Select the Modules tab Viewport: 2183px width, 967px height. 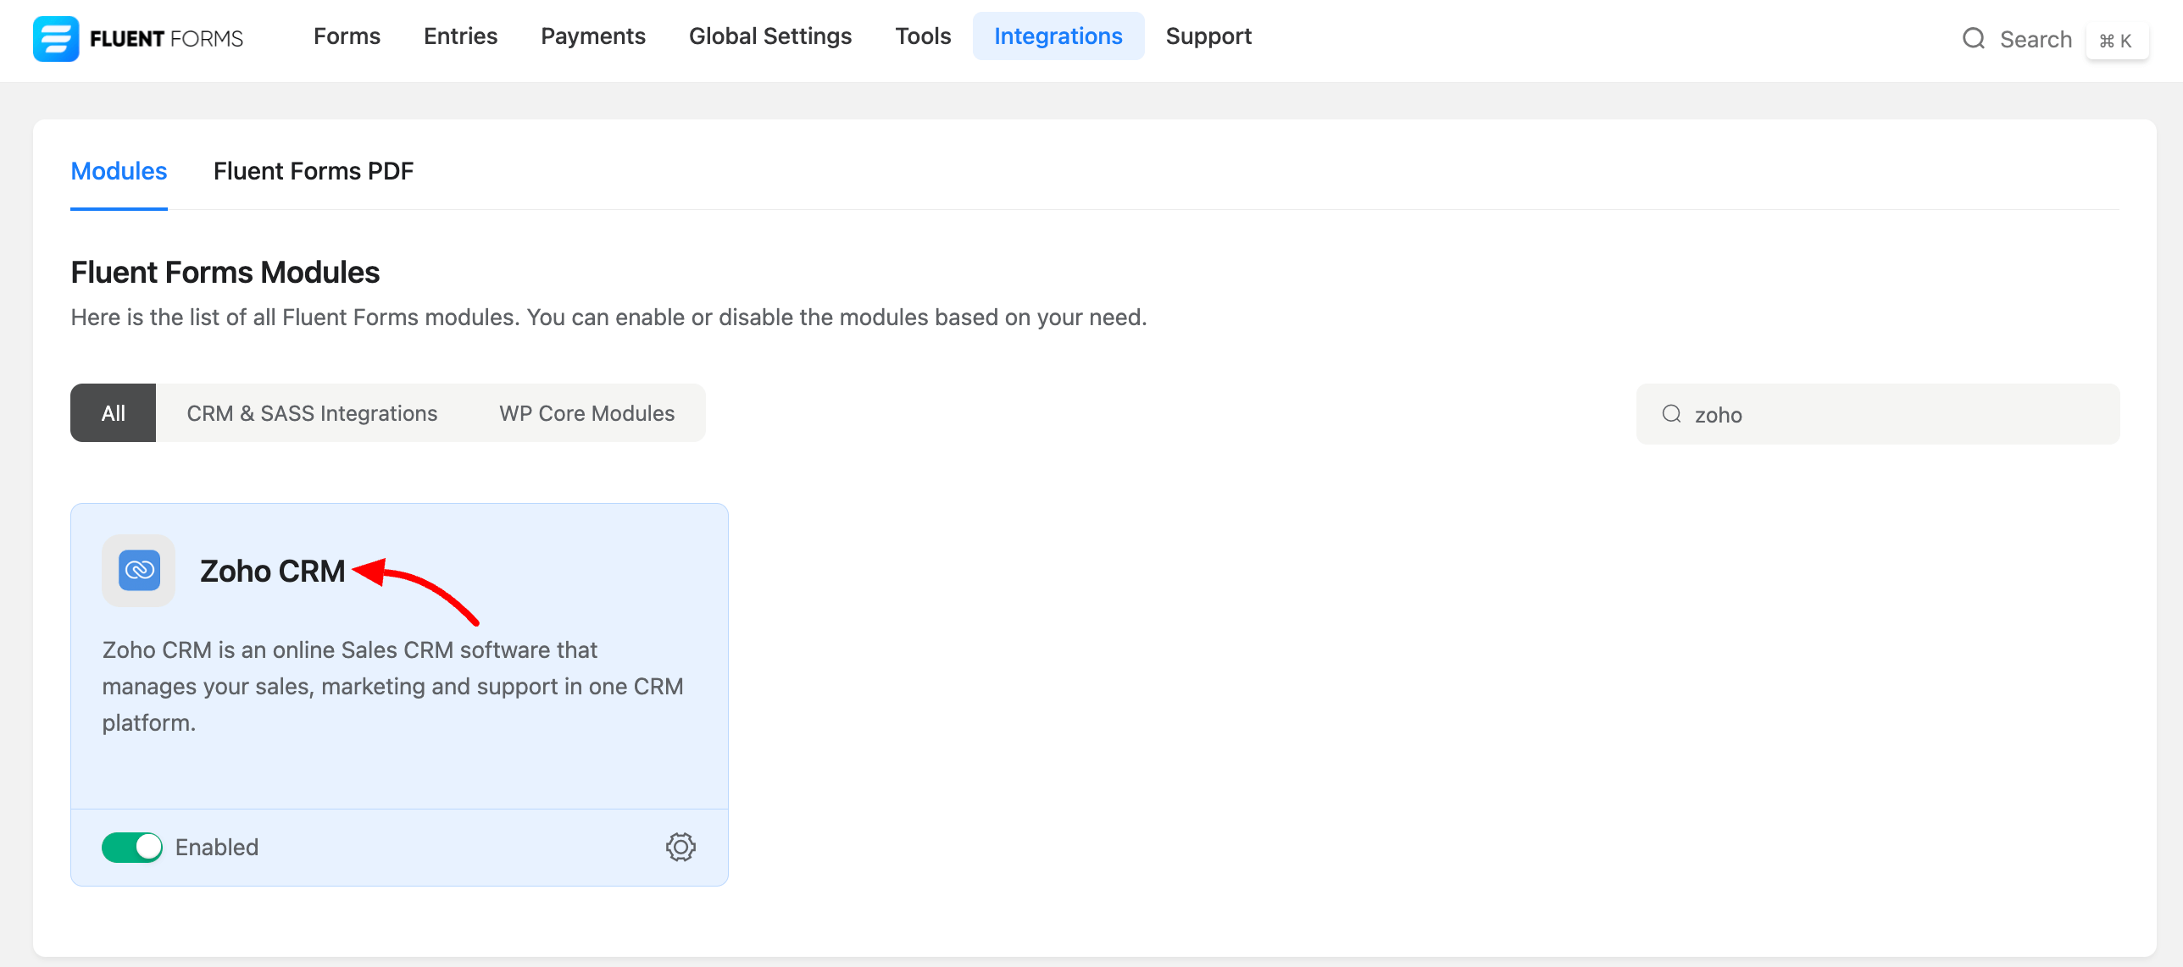119,171
